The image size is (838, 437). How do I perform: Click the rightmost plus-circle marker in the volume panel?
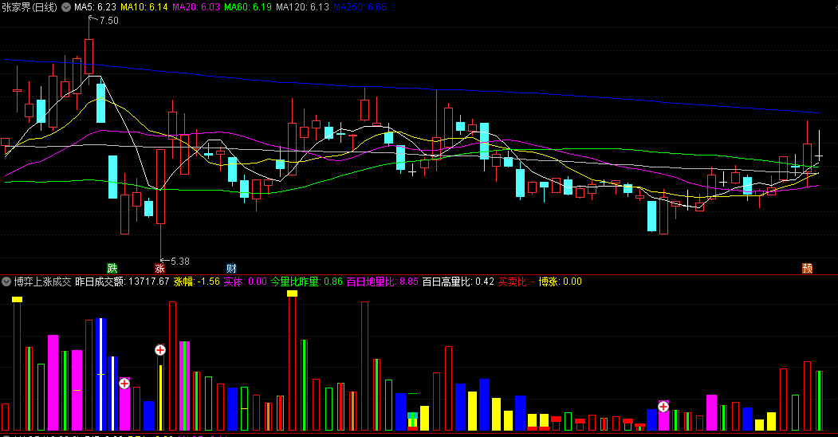pos(663,407)
